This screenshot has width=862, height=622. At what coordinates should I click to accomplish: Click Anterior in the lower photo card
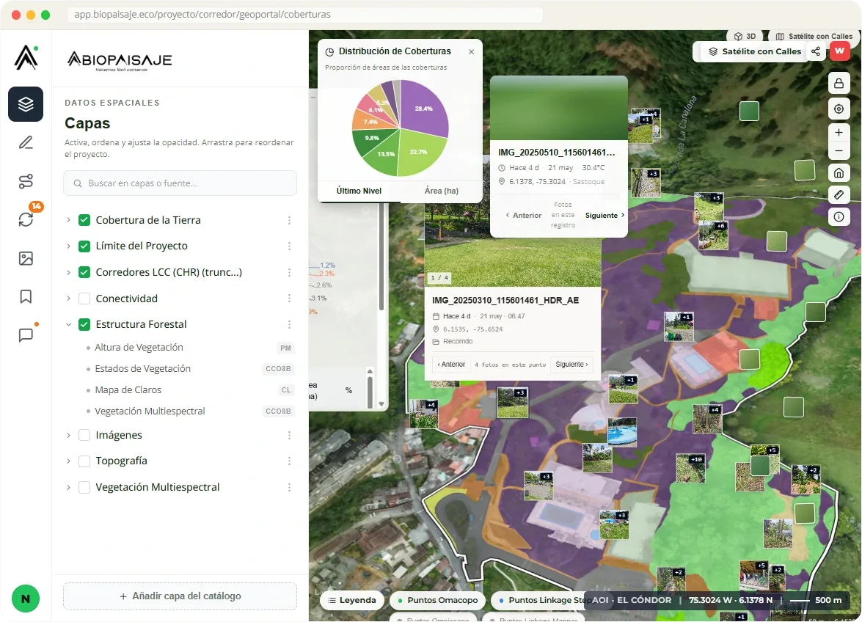point(451,365)
